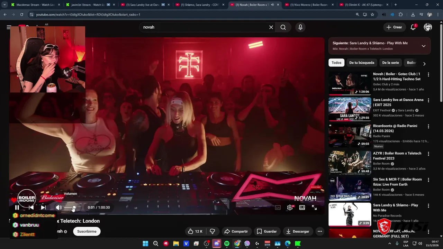Screen dimensions: 443x249
Task: Save video with Guardar button
Action: click(x=266, y=231)
